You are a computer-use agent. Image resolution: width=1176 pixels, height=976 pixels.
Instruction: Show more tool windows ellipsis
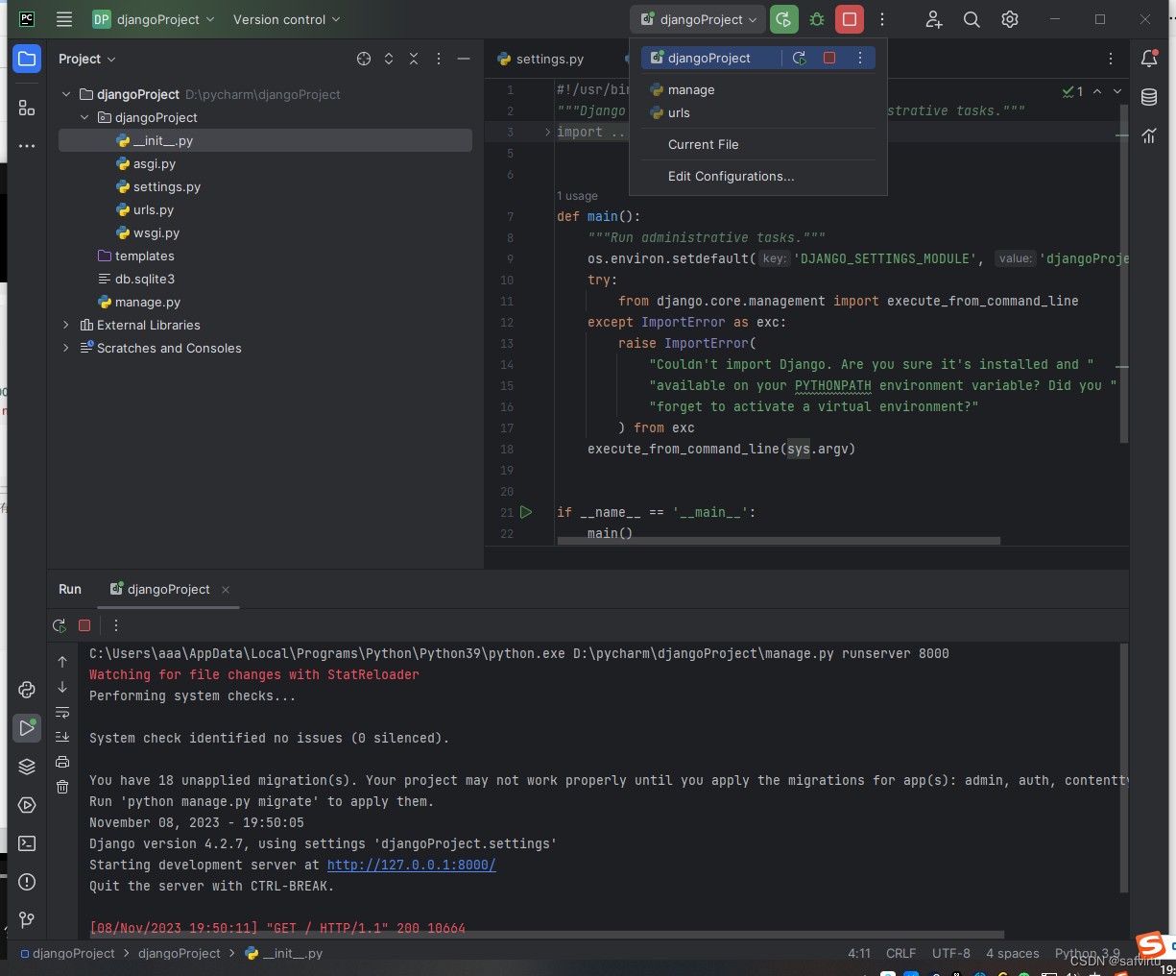27,146
